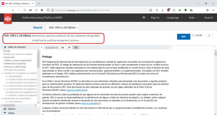Open a new browser tab with plus
This screenshot has height=115, width=217.
click(x=39, y=4)
